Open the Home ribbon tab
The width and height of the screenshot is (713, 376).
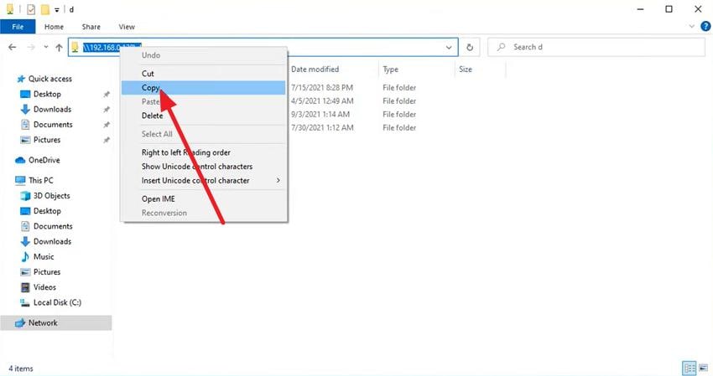point(54,27)
